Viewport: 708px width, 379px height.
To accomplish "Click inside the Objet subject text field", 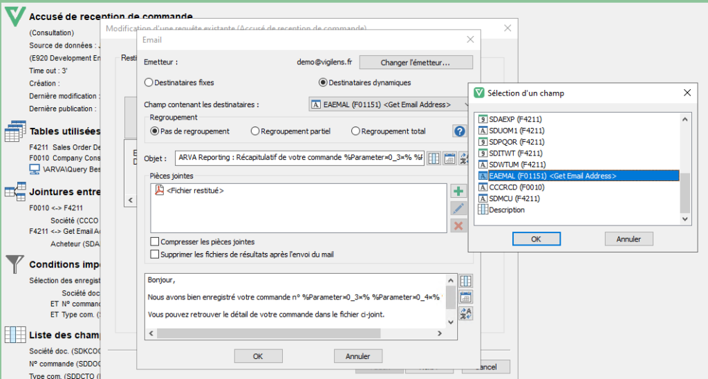I will pos(299,158).
